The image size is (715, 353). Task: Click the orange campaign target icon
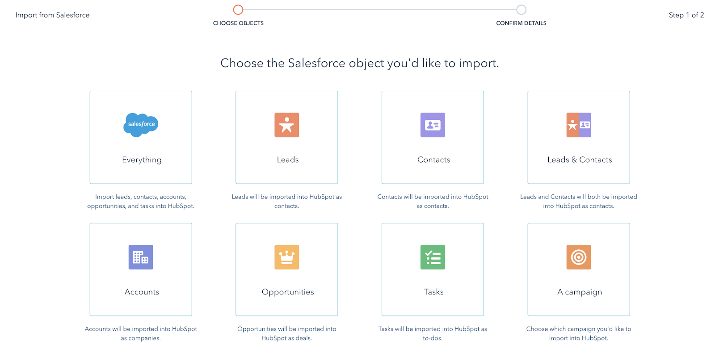click(579, 257)
